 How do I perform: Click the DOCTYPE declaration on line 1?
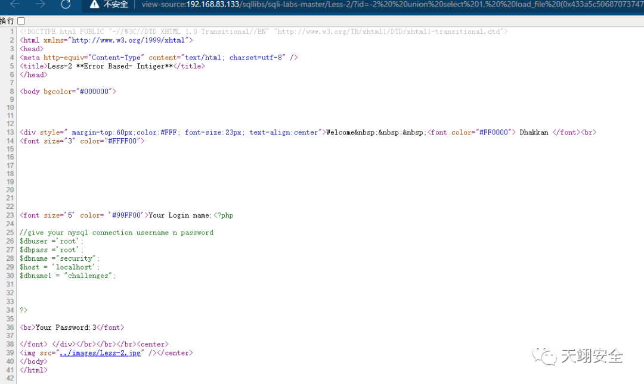tap(264, 32)
